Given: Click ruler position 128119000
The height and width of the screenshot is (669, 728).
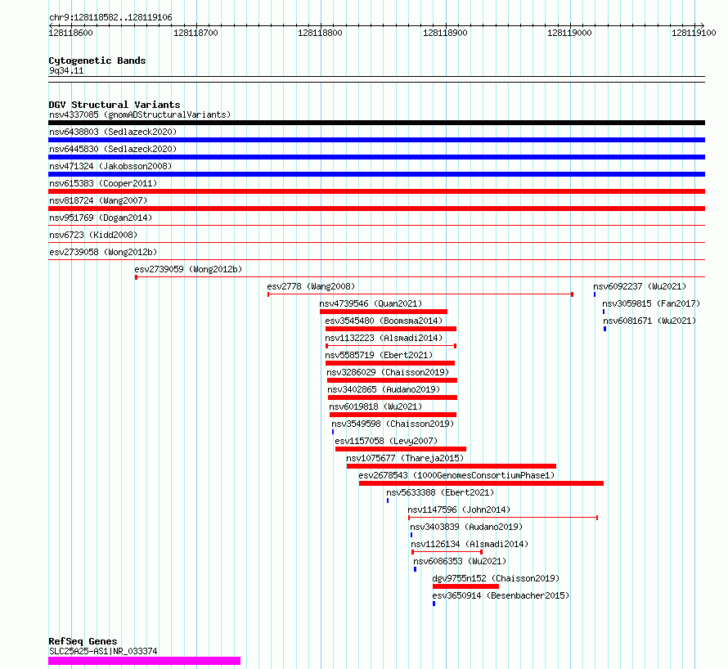Looking at the screenshot, I should [569, 33].
